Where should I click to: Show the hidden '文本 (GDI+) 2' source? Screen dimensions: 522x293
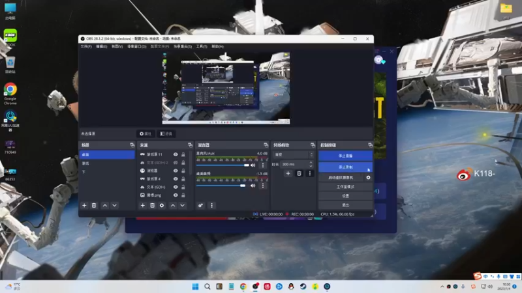(176, 163)
